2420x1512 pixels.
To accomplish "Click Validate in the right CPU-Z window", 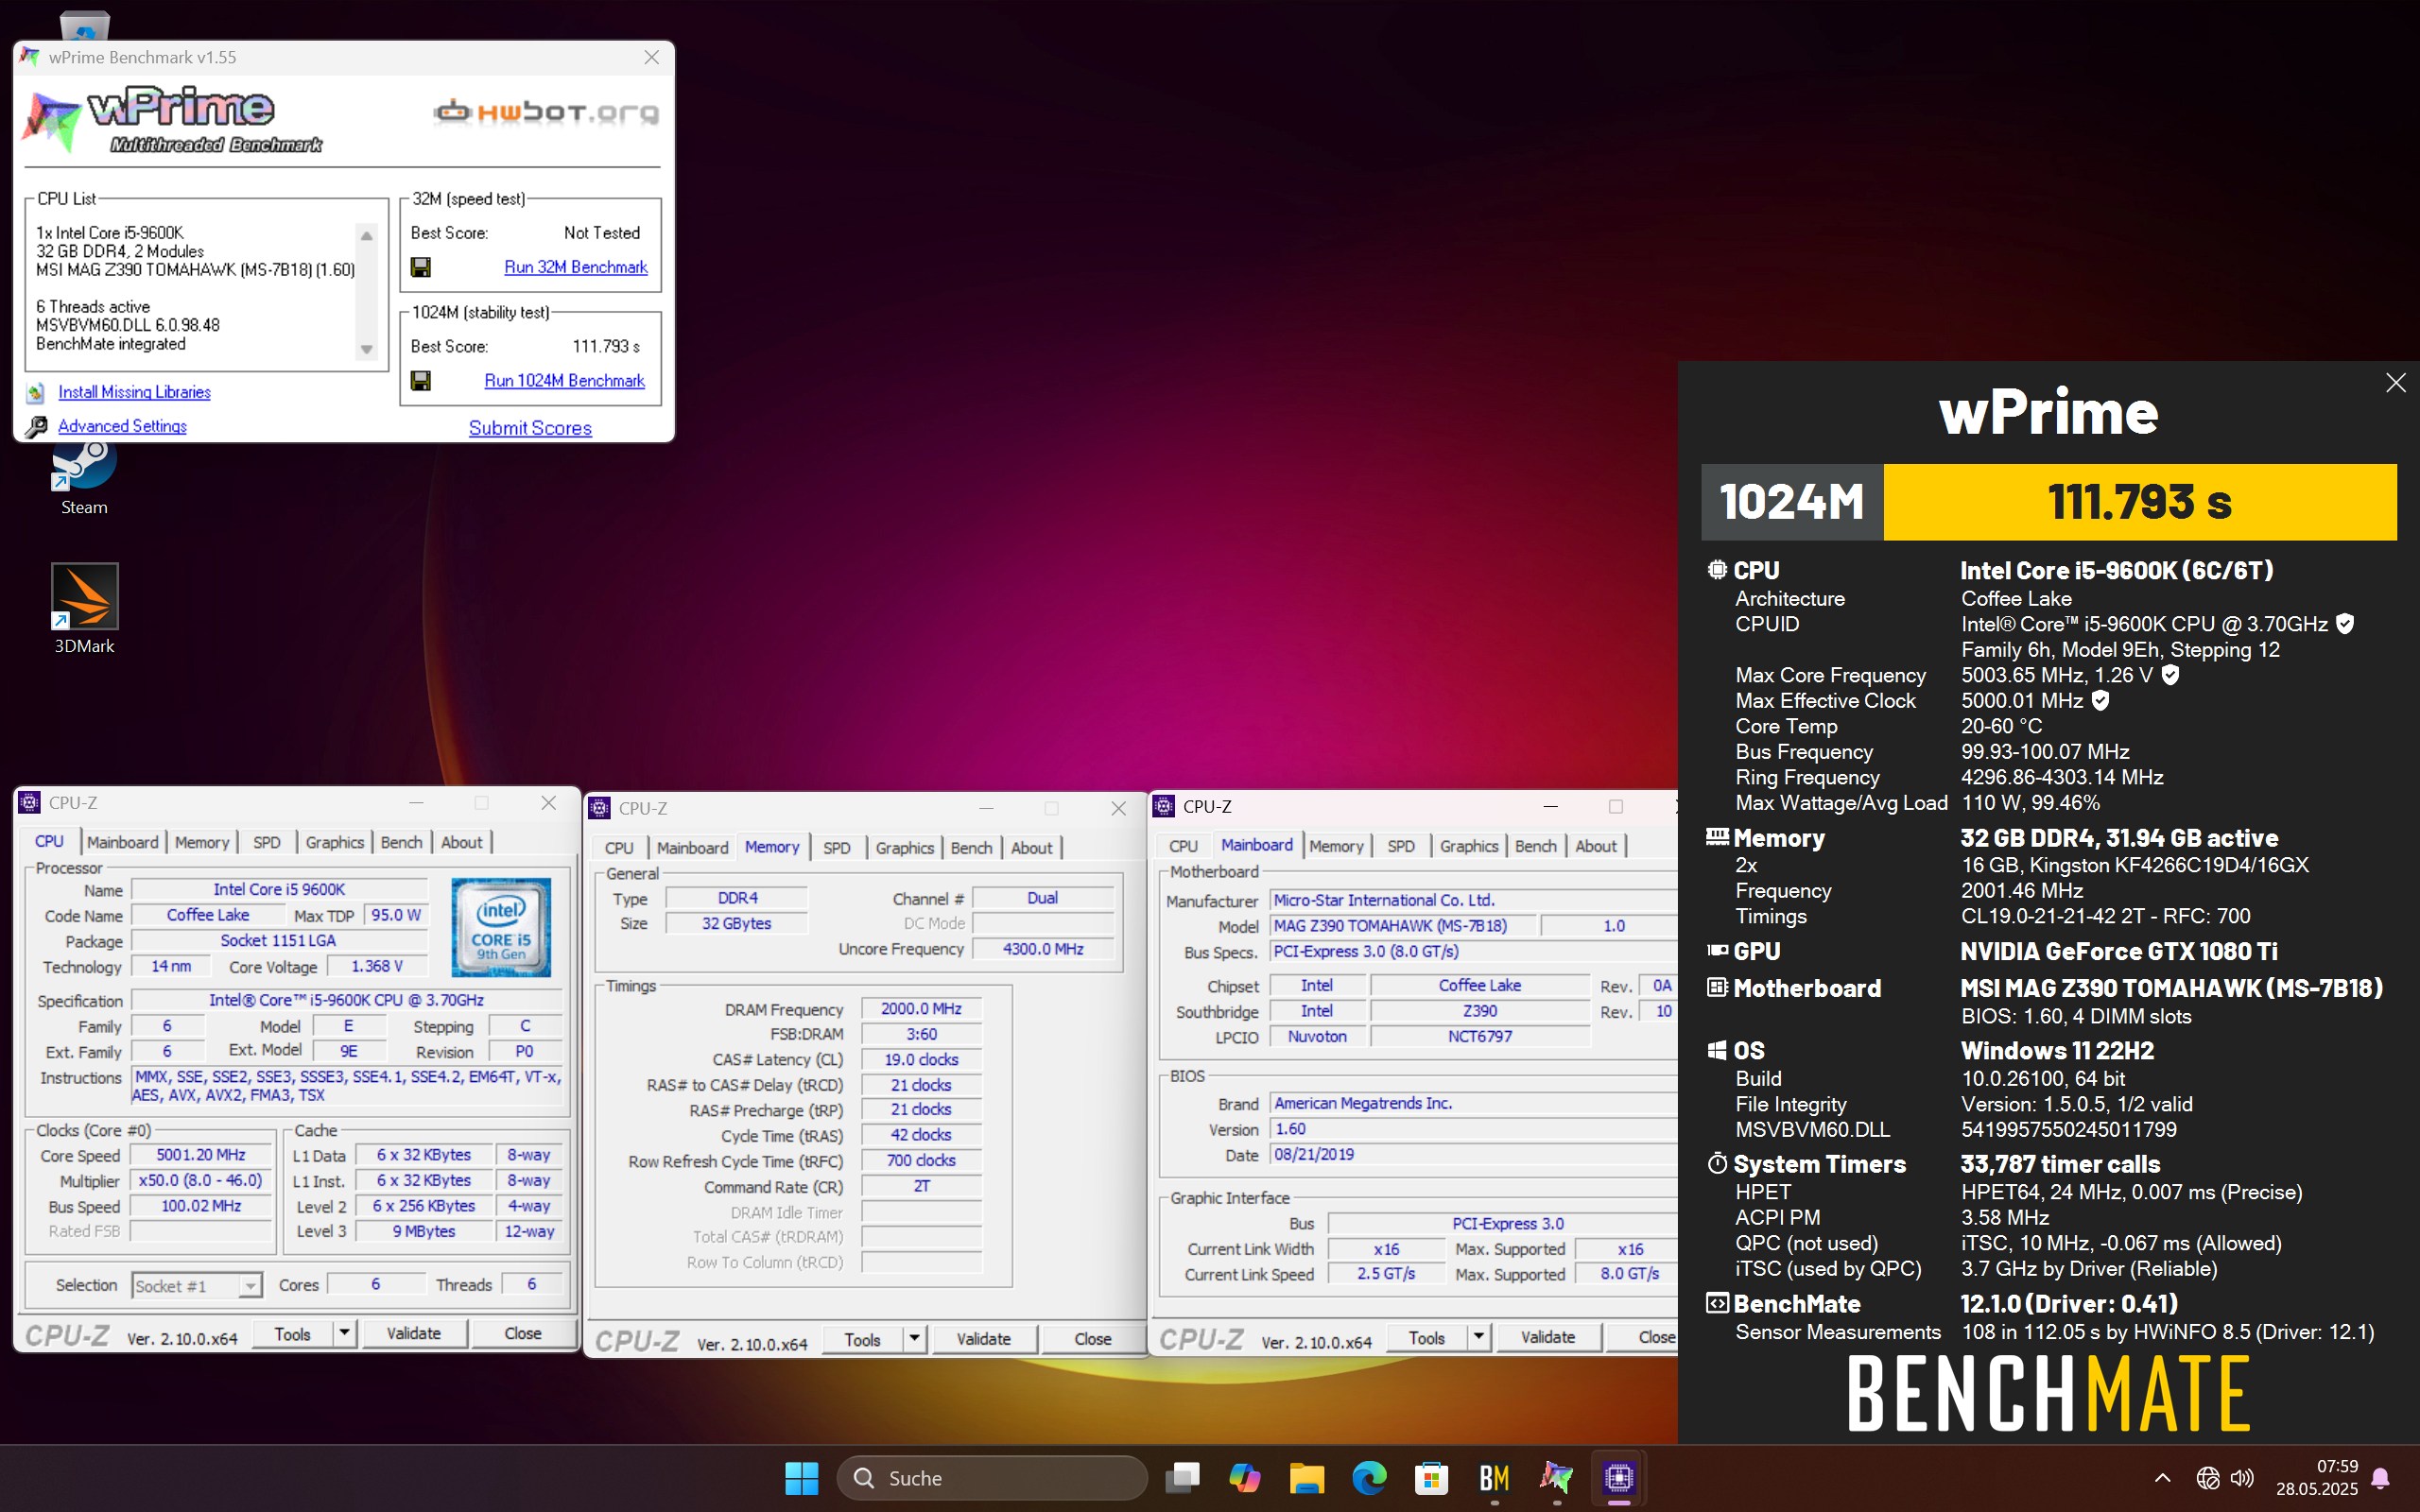I will (1547, 1337).
